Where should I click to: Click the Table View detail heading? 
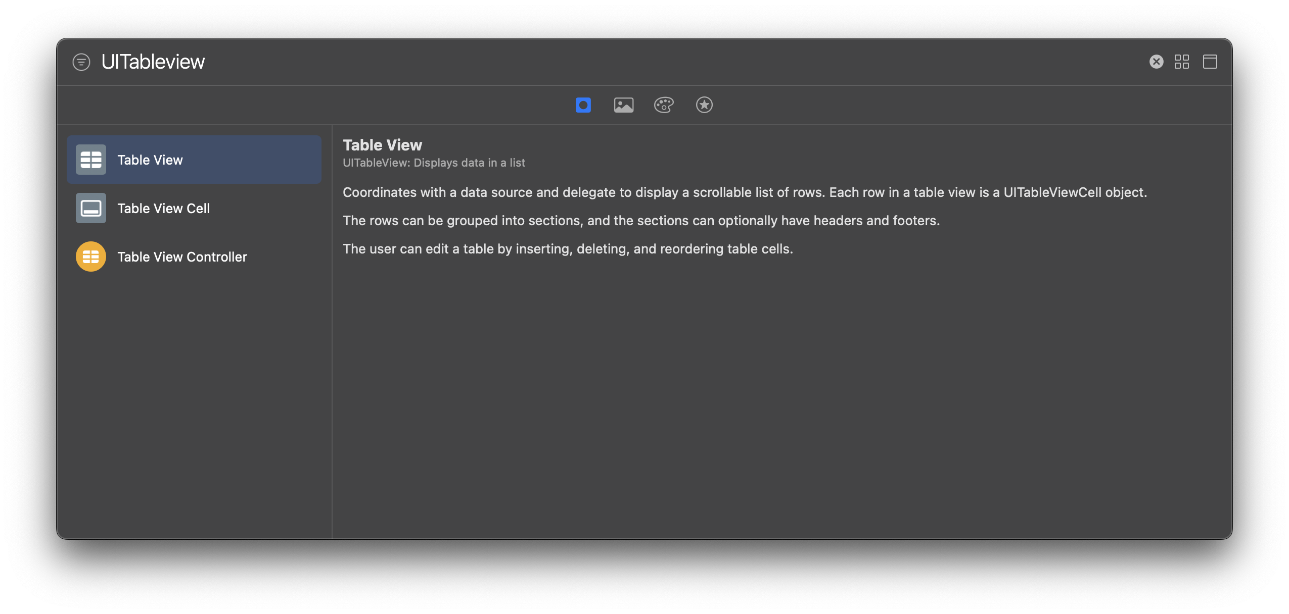tap(382, 145)
